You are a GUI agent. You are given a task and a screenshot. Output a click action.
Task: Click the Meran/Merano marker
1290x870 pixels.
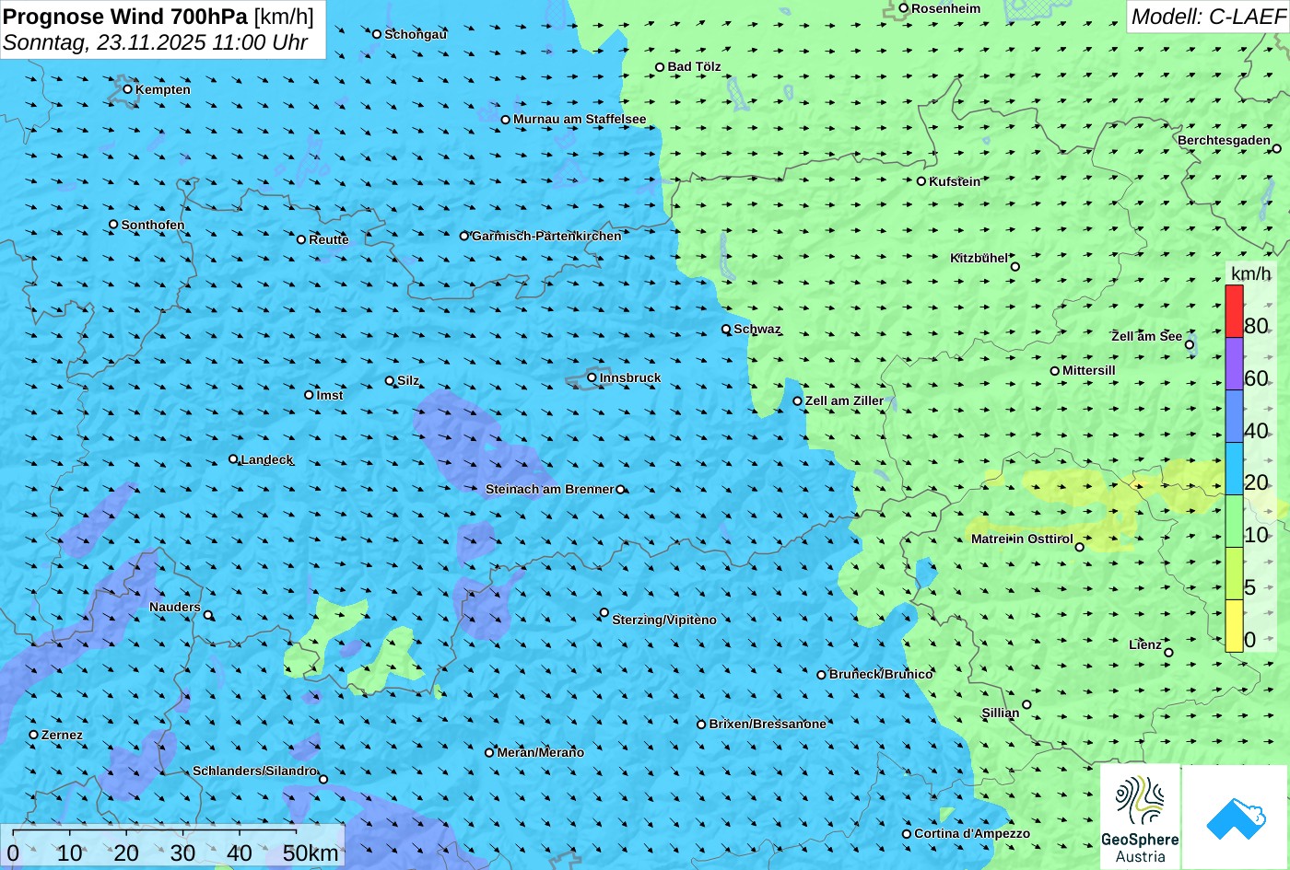point(489,752)
